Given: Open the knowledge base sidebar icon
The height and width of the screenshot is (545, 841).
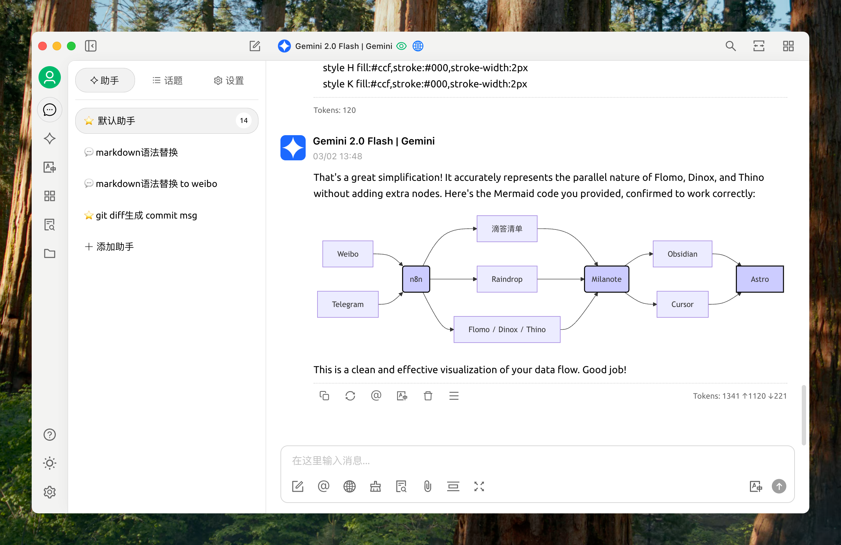Looking at the screenshot, I should [x=50, y=225].
